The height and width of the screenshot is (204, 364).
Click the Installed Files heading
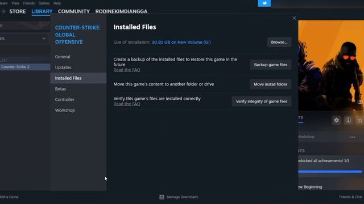pyautogui.click(x=135, y=27)
